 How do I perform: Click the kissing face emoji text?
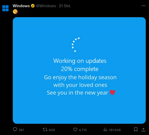tap(15, 12)
